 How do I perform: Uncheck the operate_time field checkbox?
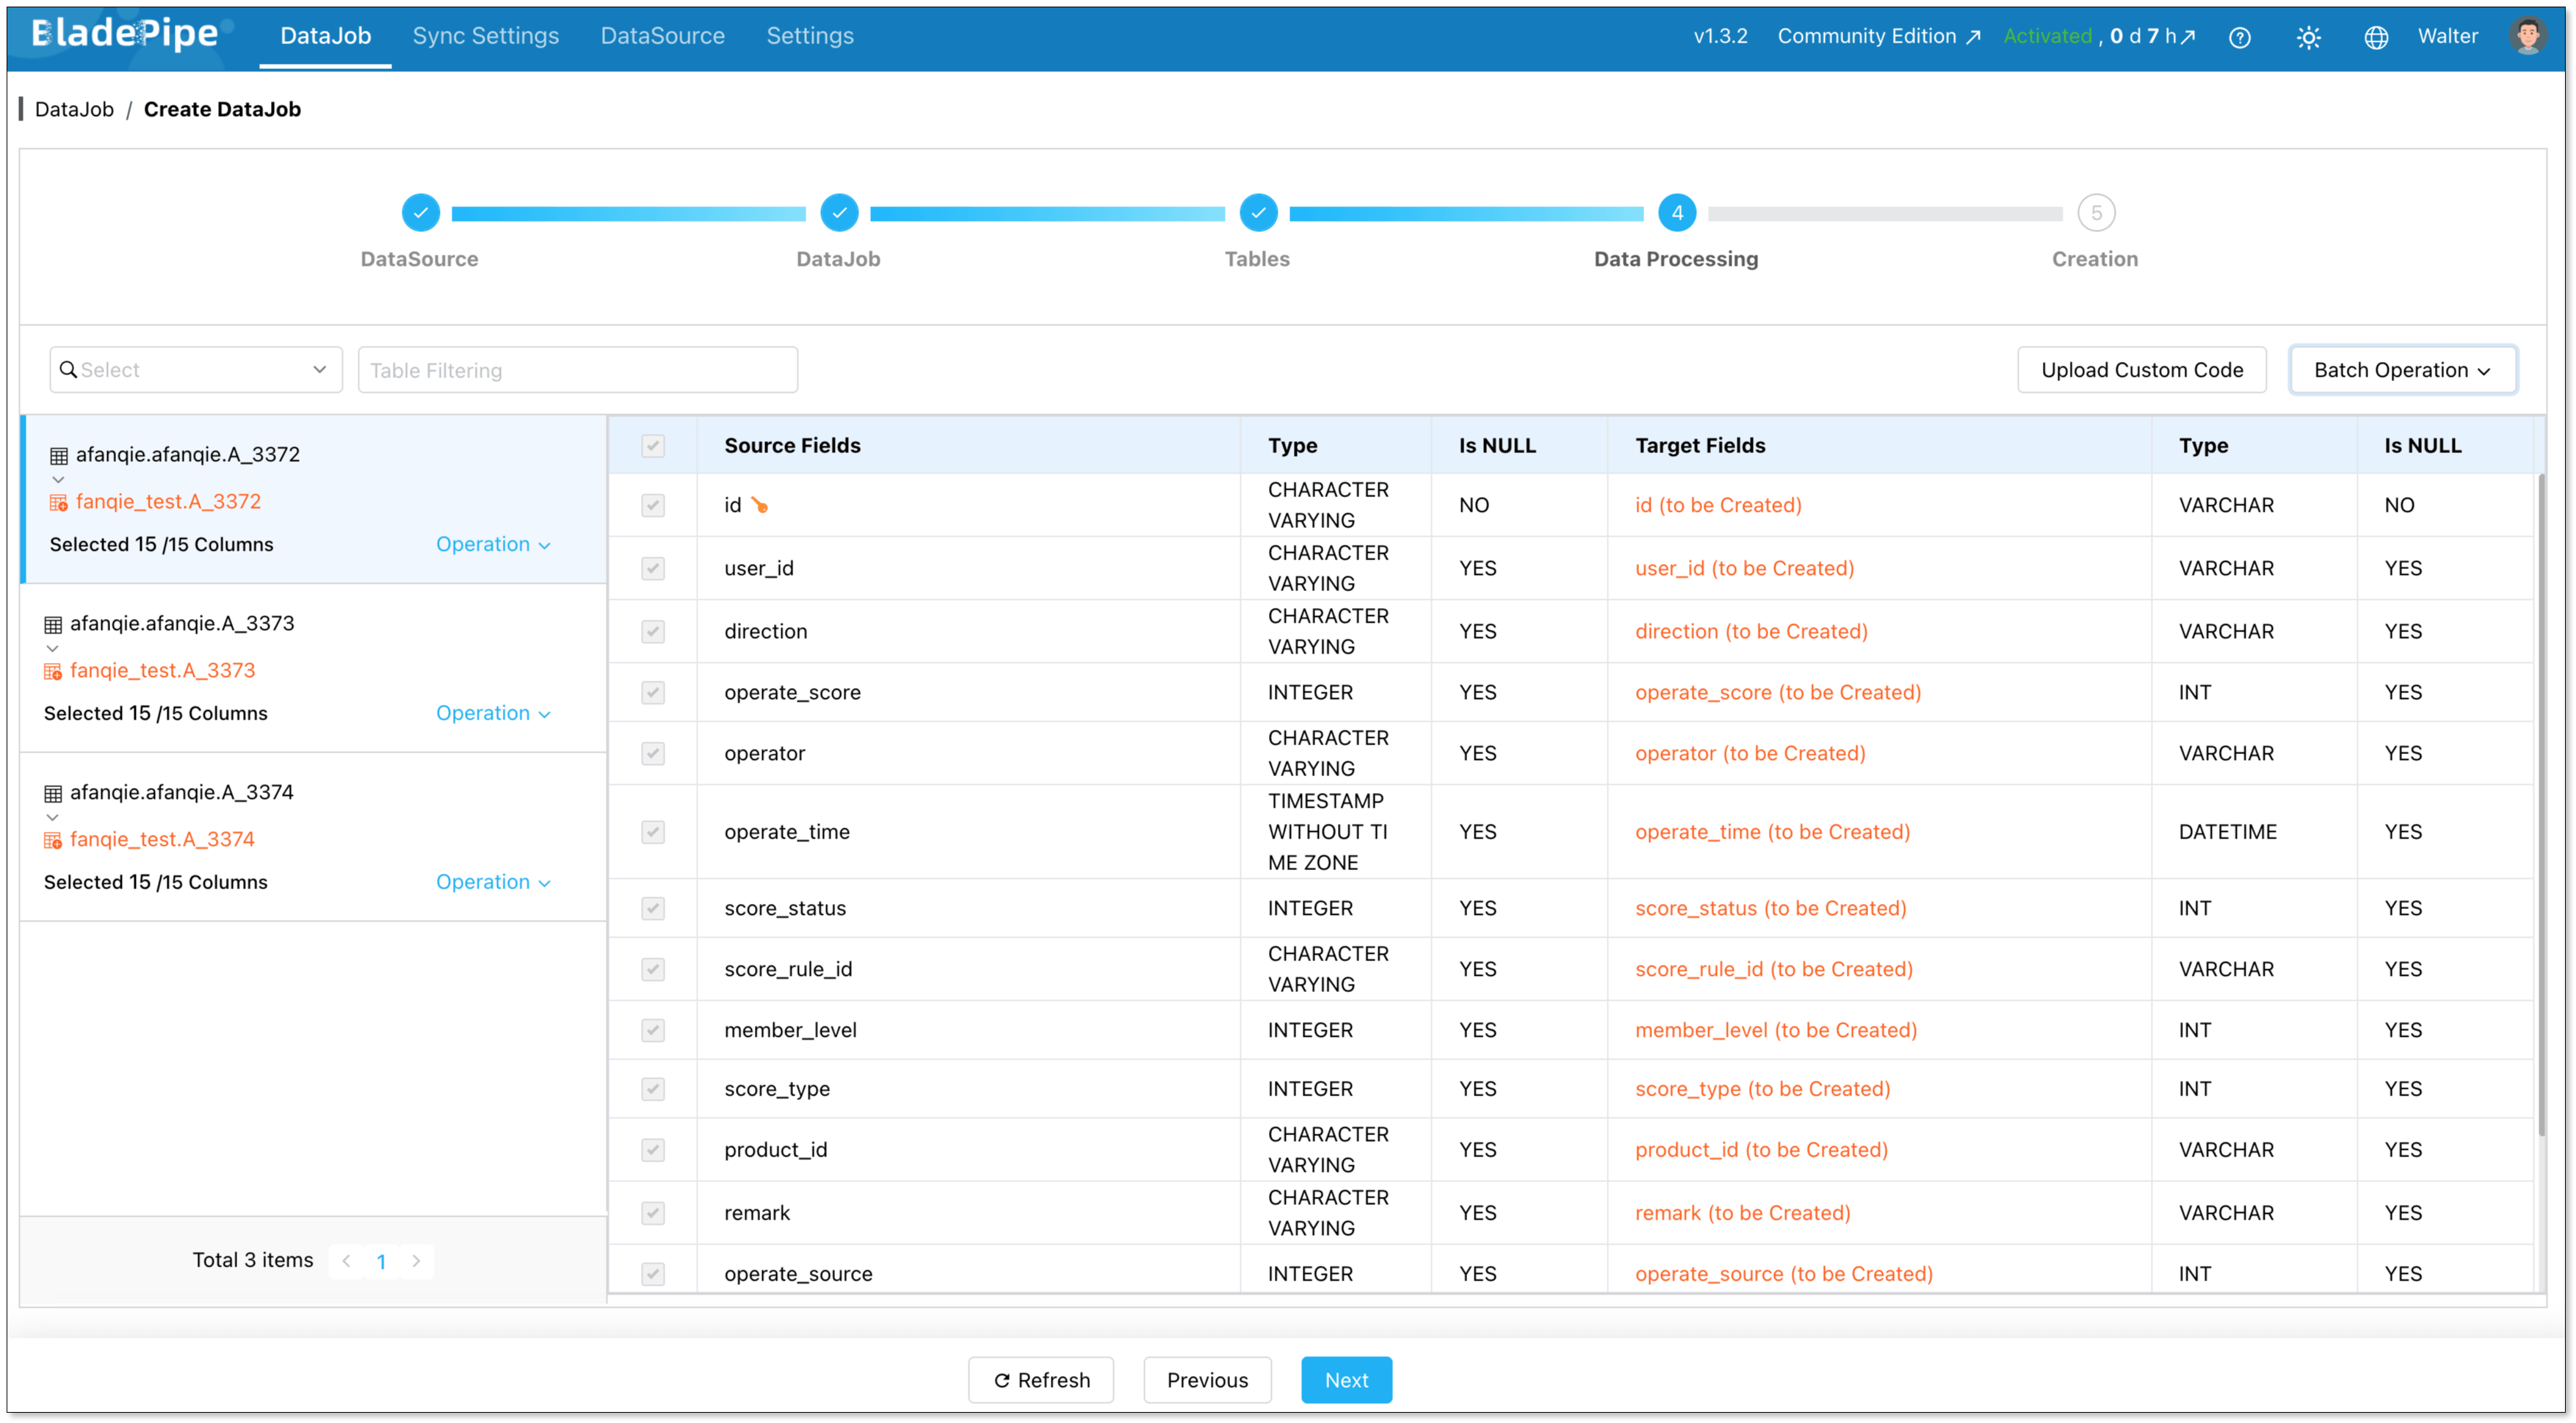pyautogui.click(x=653, y=832)
